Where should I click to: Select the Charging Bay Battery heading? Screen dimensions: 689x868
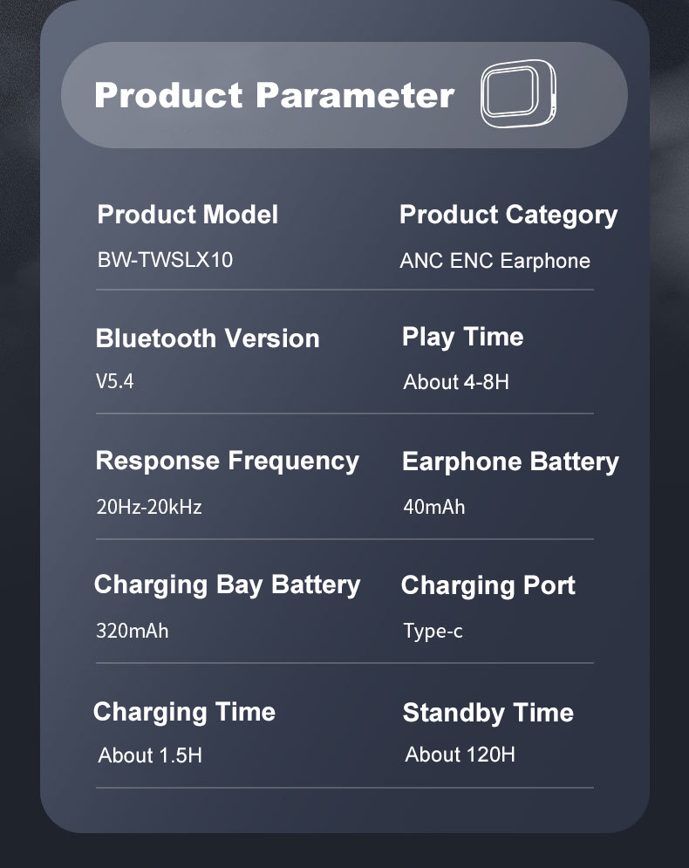click(x=227, y=584)
